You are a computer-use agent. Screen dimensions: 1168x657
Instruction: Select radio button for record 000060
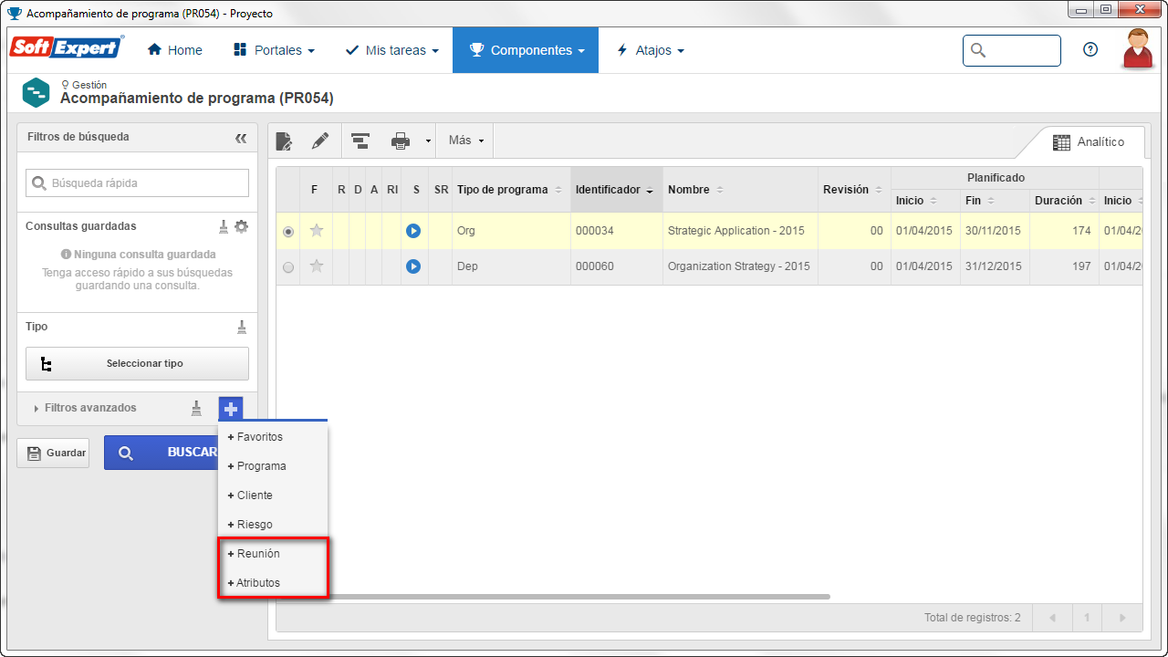288,267
